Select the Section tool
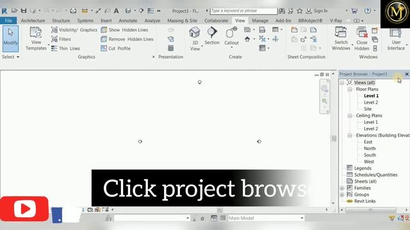 click(x=212, y=36)
